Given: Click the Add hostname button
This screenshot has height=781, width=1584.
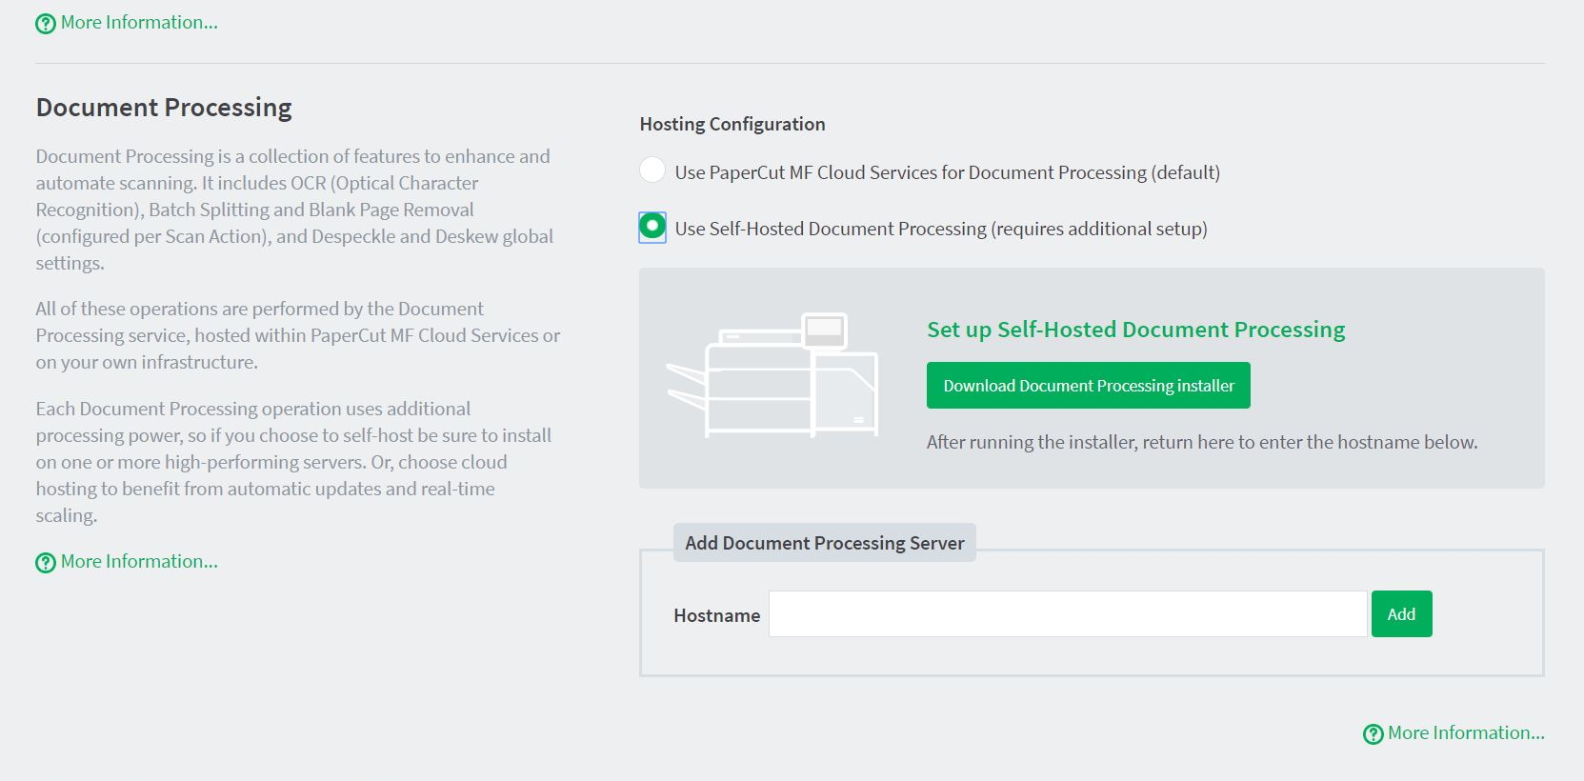Looking at the screenshot, I should pos(1401,614).
